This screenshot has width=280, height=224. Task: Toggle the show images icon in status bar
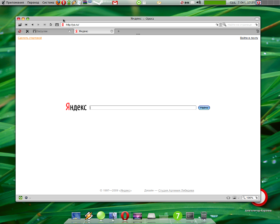coord(234,198)
